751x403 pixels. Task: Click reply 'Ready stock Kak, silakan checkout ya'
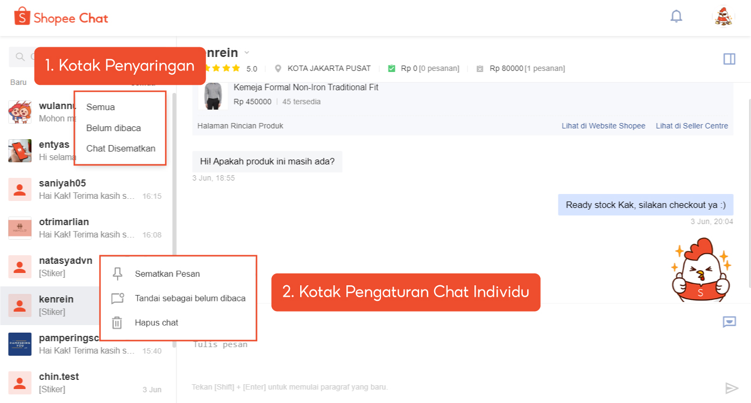pos(646,205)
